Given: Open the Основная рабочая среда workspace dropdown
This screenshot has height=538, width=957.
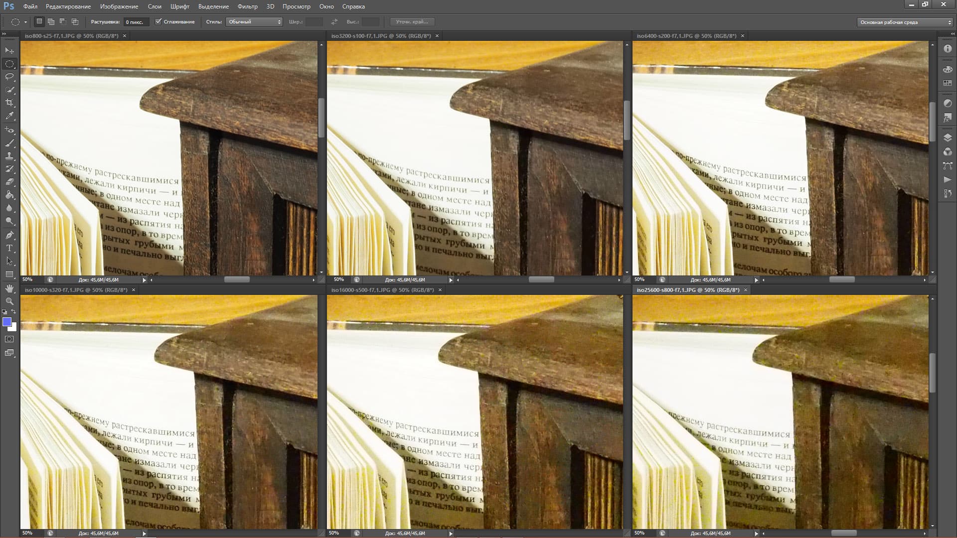Looking at the screenshot, I should tap(905, 22).
